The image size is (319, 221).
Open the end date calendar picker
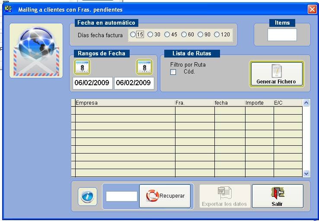(144, 67)
